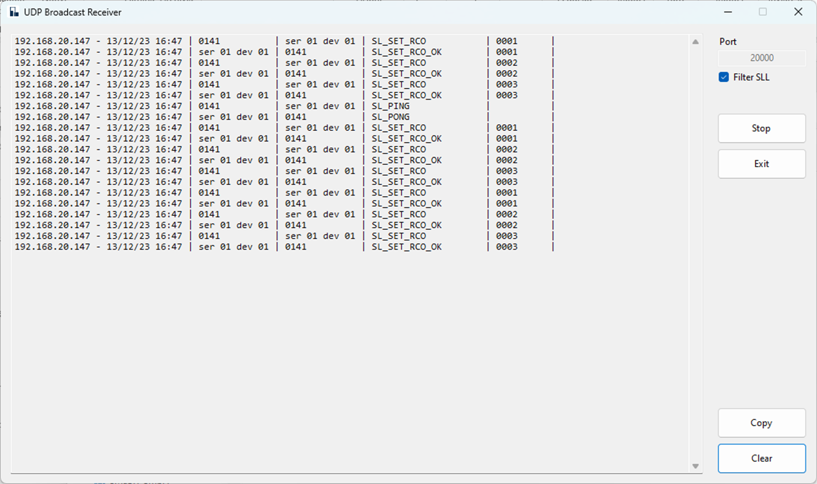This screenshot has height=484, width=817.
Task: Click the UDP Broadcast Receiver title bar icon
Action: tap(12, 12)
